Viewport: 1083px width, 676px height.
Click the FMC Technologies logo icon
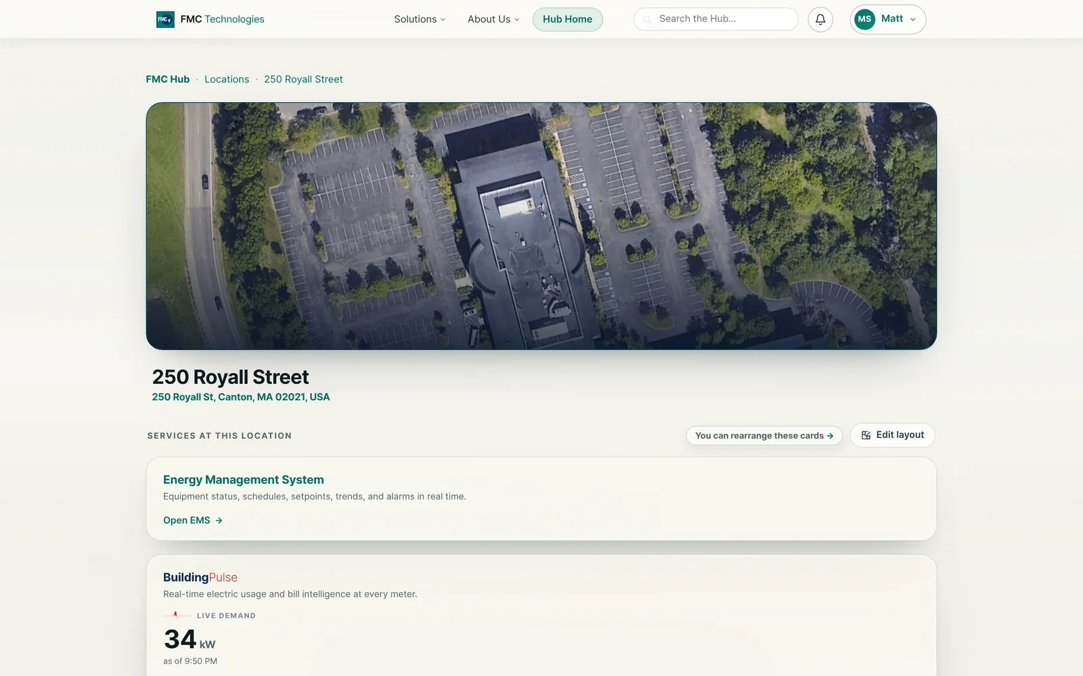tap(165, 19)
